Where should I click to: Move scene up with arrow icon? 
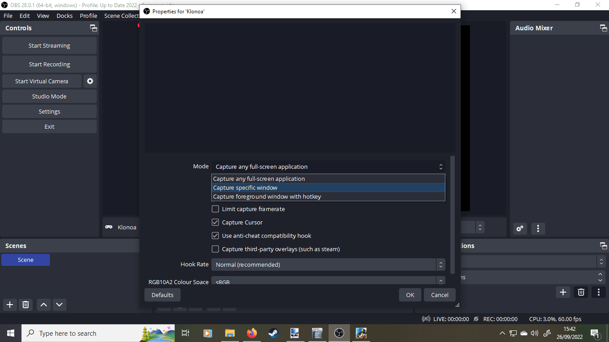click(x=44, y=305)
